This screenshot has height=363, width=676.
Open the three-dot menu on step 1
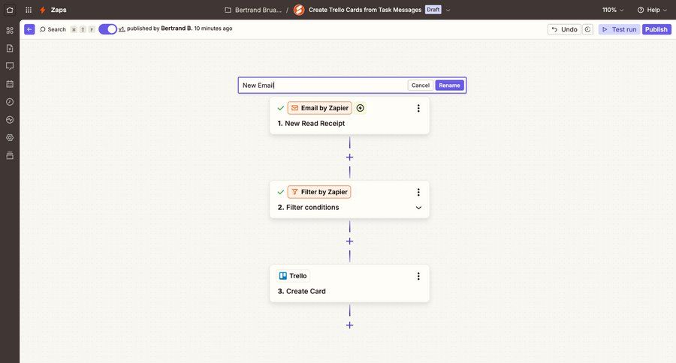[x=418, y=108]
